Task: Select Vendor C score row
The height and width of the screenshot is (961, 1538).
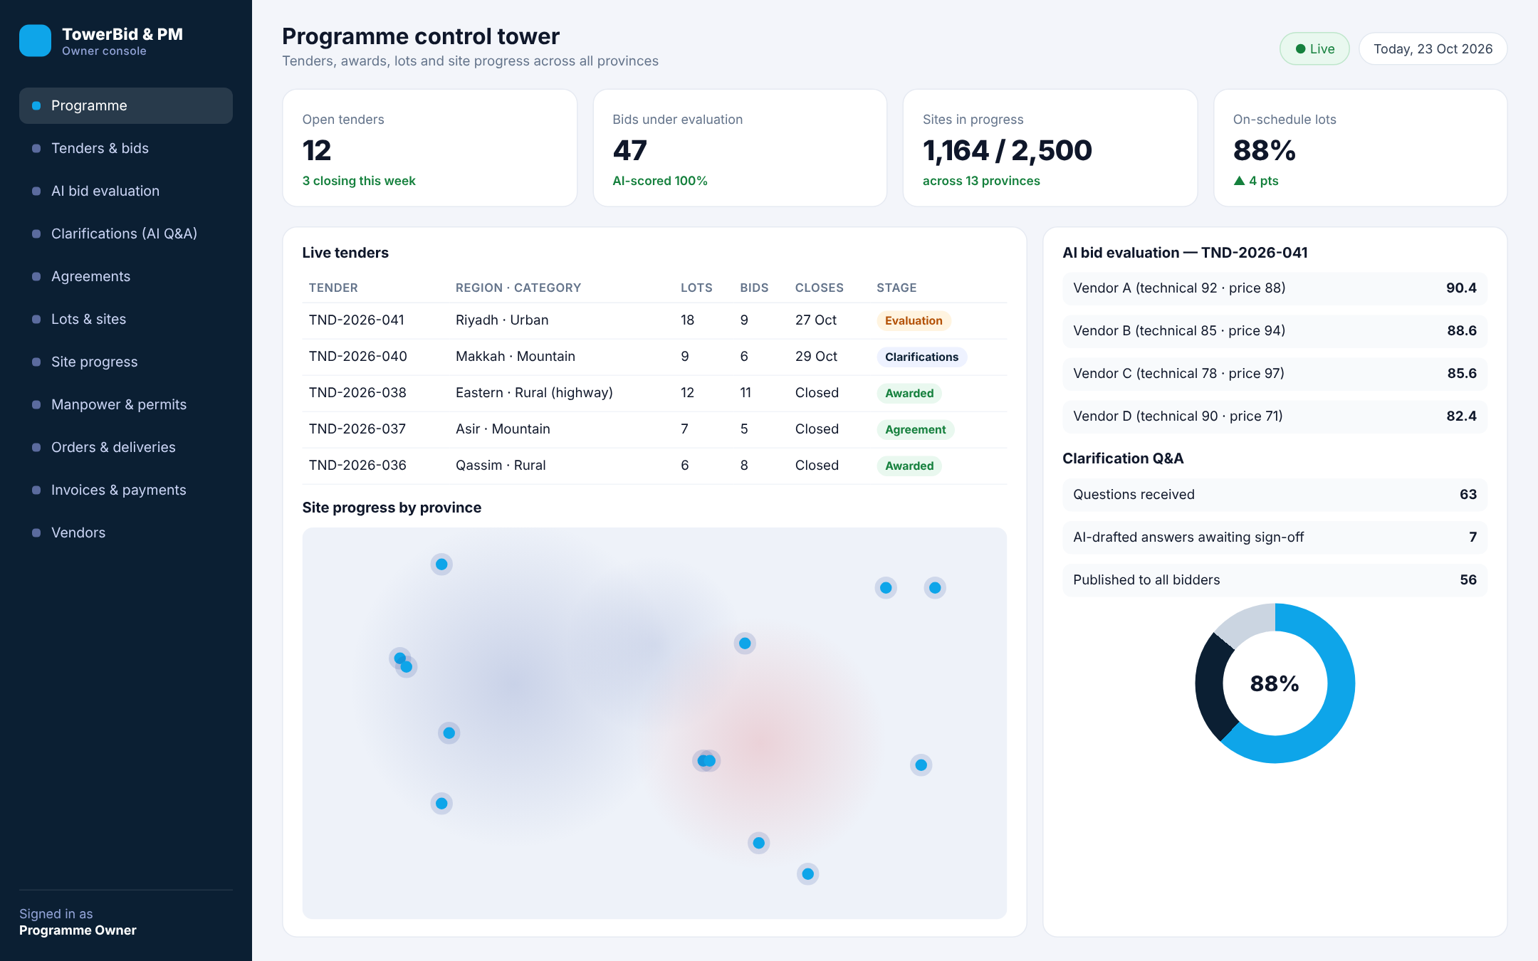Action: [x=1275, y=374]
